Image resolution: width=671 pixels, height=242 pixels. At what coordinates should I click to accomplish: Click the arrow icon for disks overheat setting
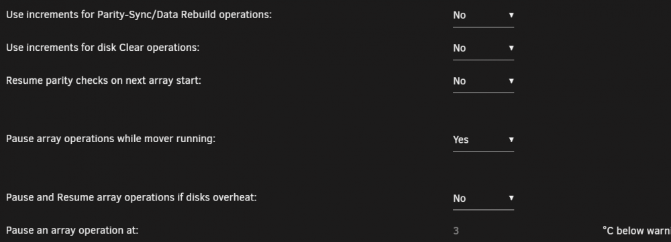pyautogui.click(x=511, y=198)
